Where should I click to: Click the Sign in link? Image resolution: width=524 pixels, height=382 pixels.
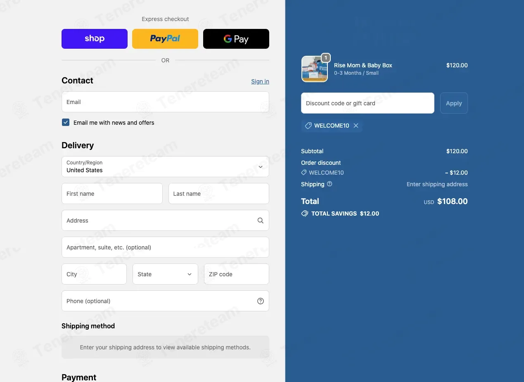260,81
